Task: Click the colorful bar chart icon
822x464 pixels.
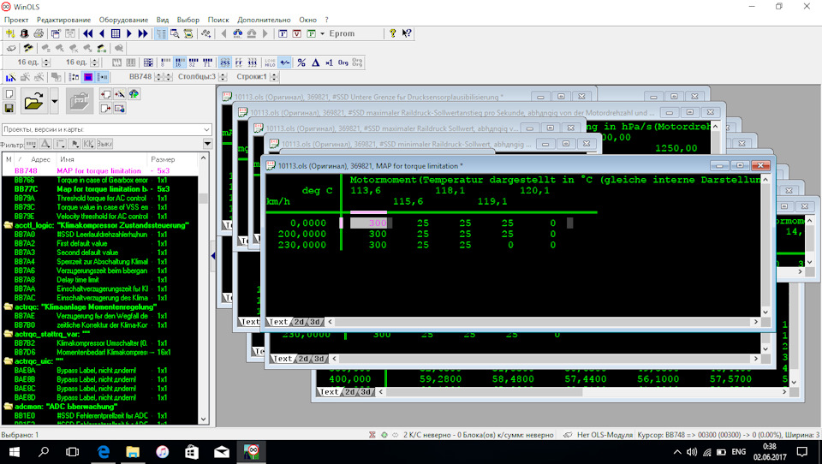Action: 10,77
